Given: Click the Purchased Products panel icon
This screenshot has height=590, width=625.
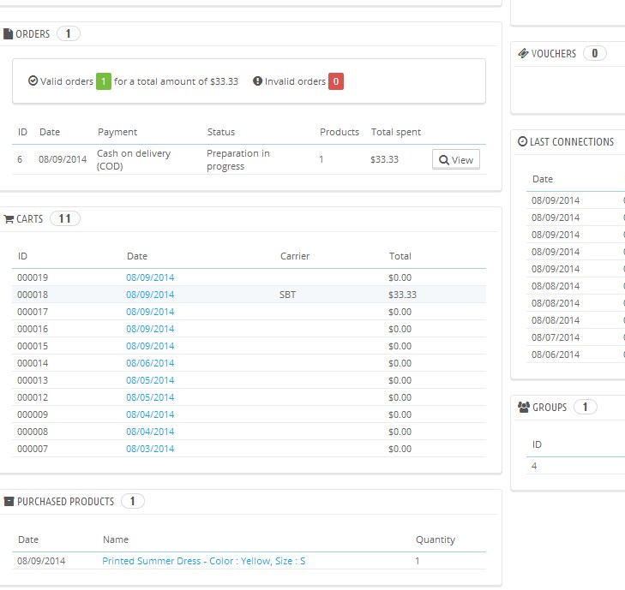Looking at the screenshot, I should pyautogui.click(x=9, y=502).
